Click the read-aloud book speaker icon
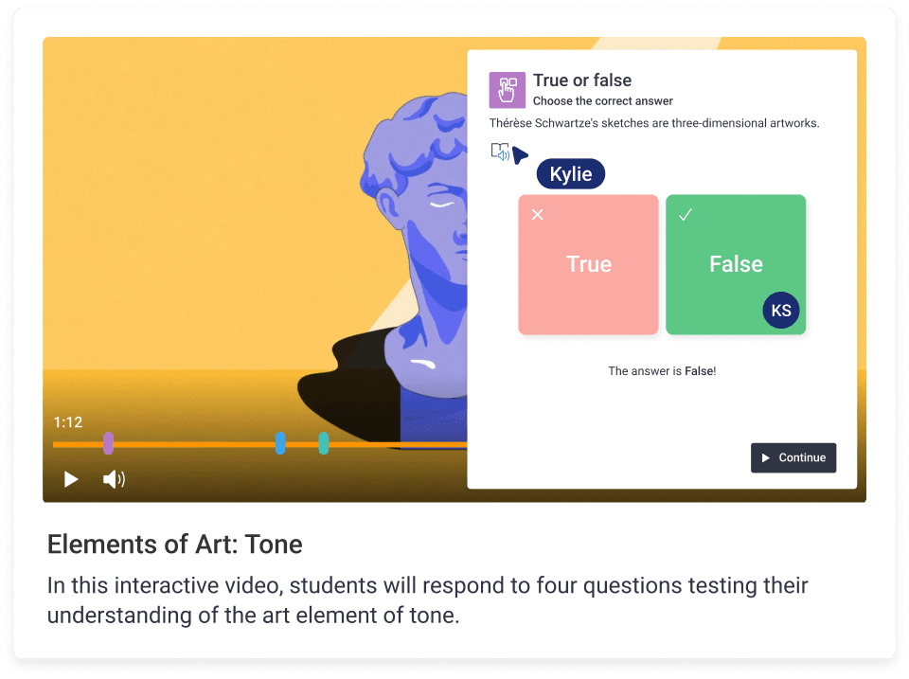This screenshot has width=909, height=679. click(x=500, y=152)
